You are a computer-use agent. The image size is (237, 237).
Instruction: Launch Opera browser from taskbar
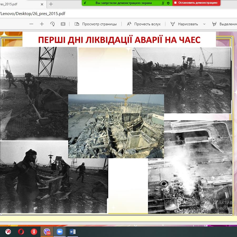[x=21, y=232]
